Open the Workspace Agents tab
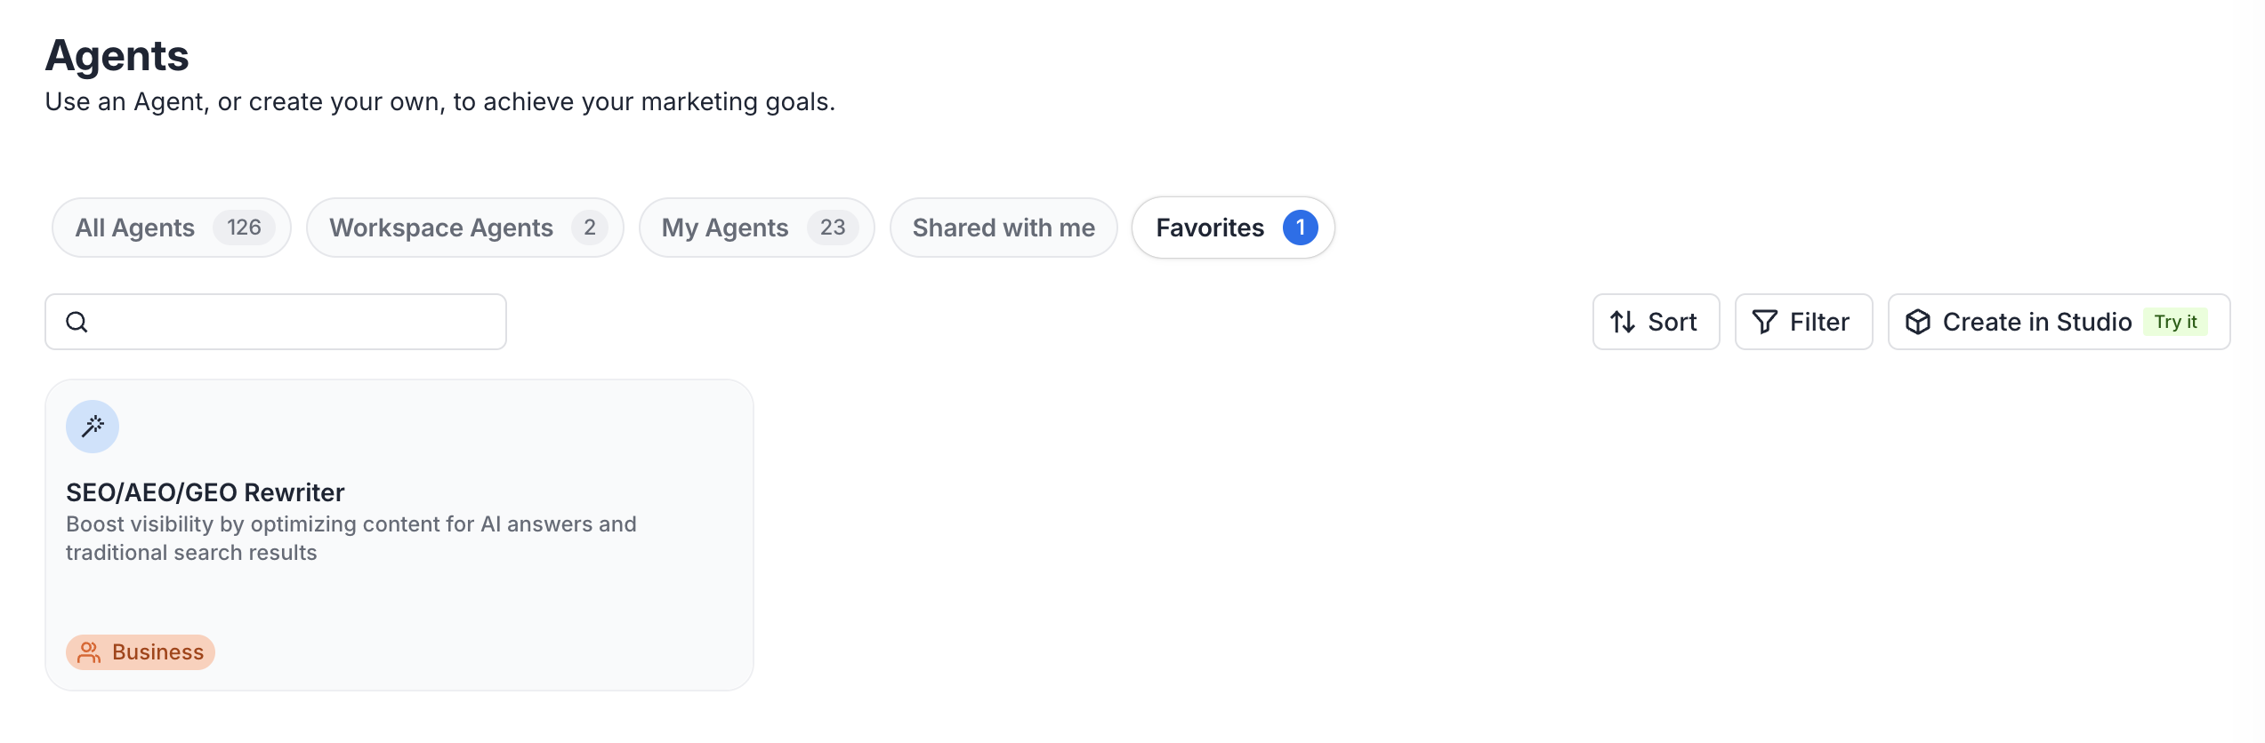 pos(441,228)
